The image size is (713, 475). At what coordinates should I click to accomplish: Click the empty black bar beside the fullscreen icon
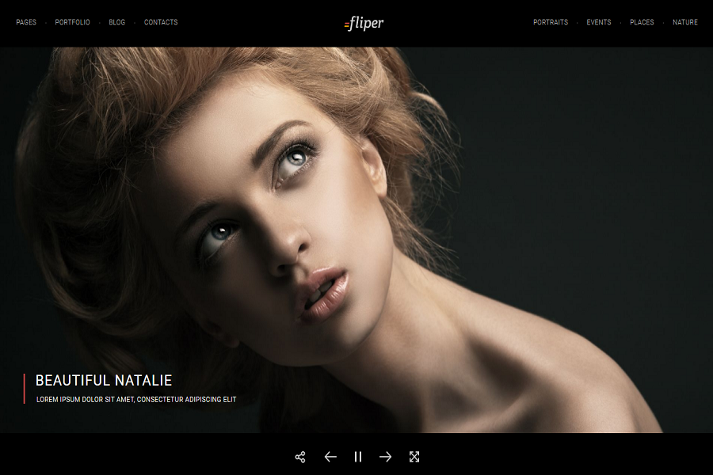click(x=555, y=456)
